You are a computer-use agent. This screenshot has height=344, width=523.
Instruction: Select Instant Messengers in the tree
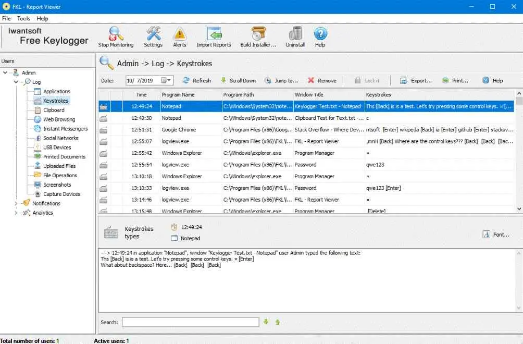tap(66, 128)
